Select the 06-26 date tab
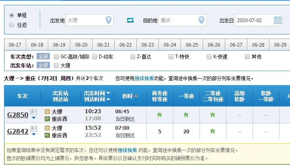 point(214,45)
